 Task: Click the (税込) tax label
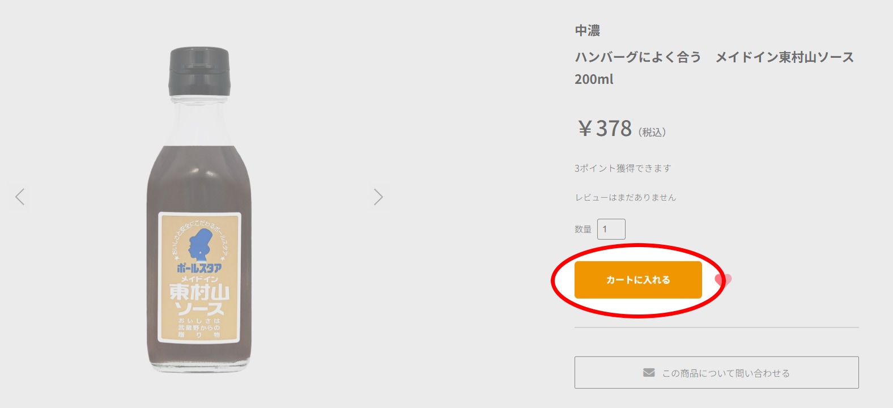tap(652, 133)
